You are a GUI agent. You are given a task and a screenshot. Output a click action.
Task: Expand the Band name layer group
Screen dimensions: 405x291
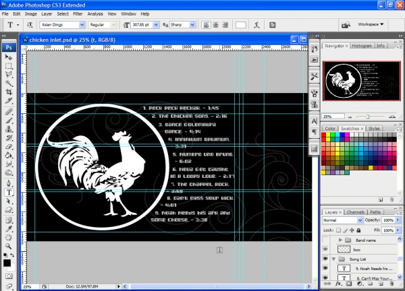340,240
